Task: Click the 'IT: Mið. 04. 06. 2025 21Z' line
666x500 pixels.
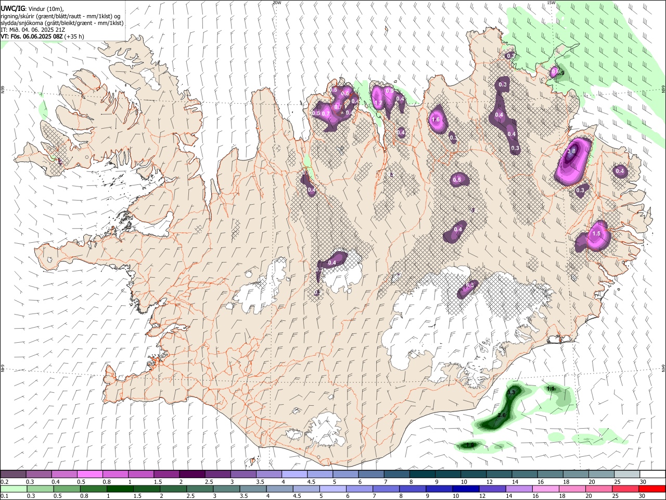Action: [x=33, y=30]
